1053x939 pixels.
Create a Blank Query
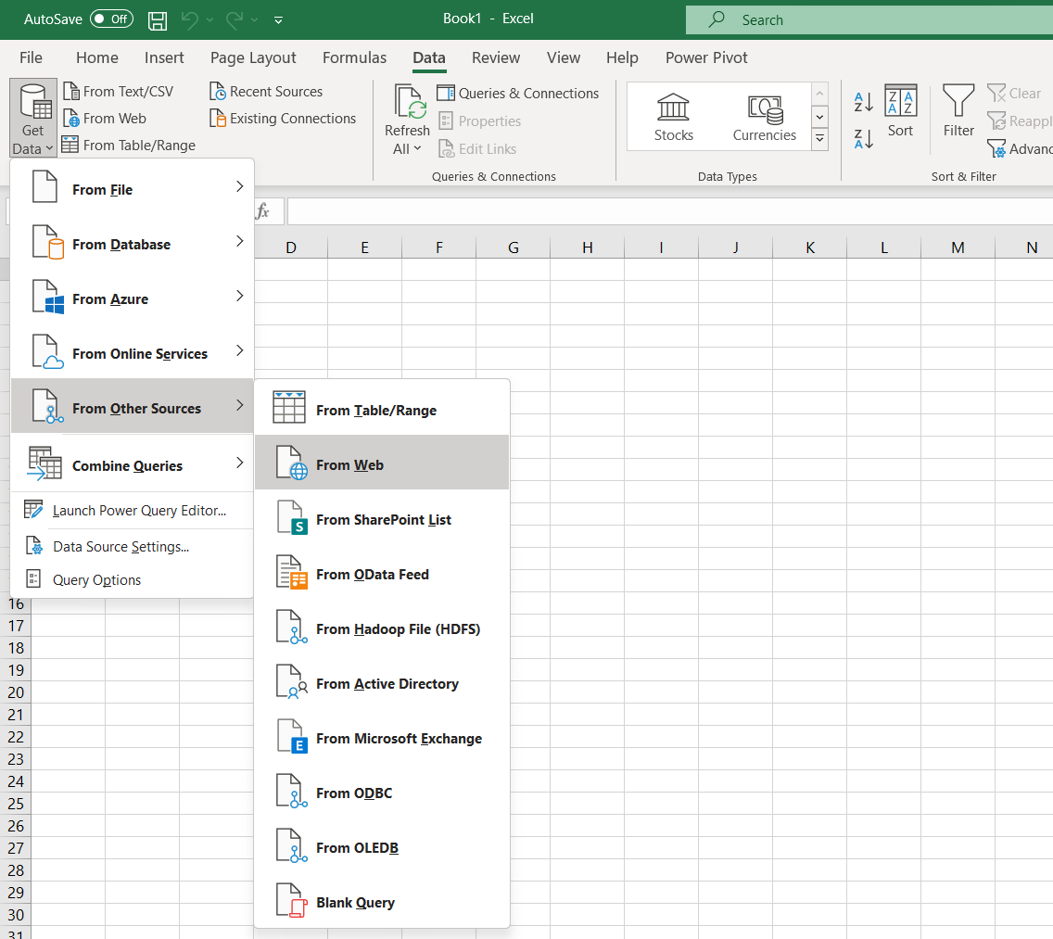coord(382,902)
